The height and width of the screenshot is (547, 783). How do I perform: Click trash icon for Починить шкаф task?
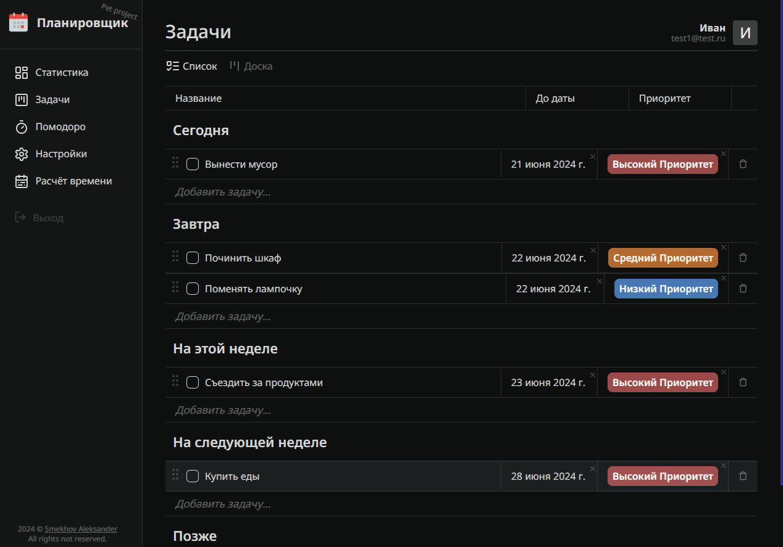tap(743, 258)
